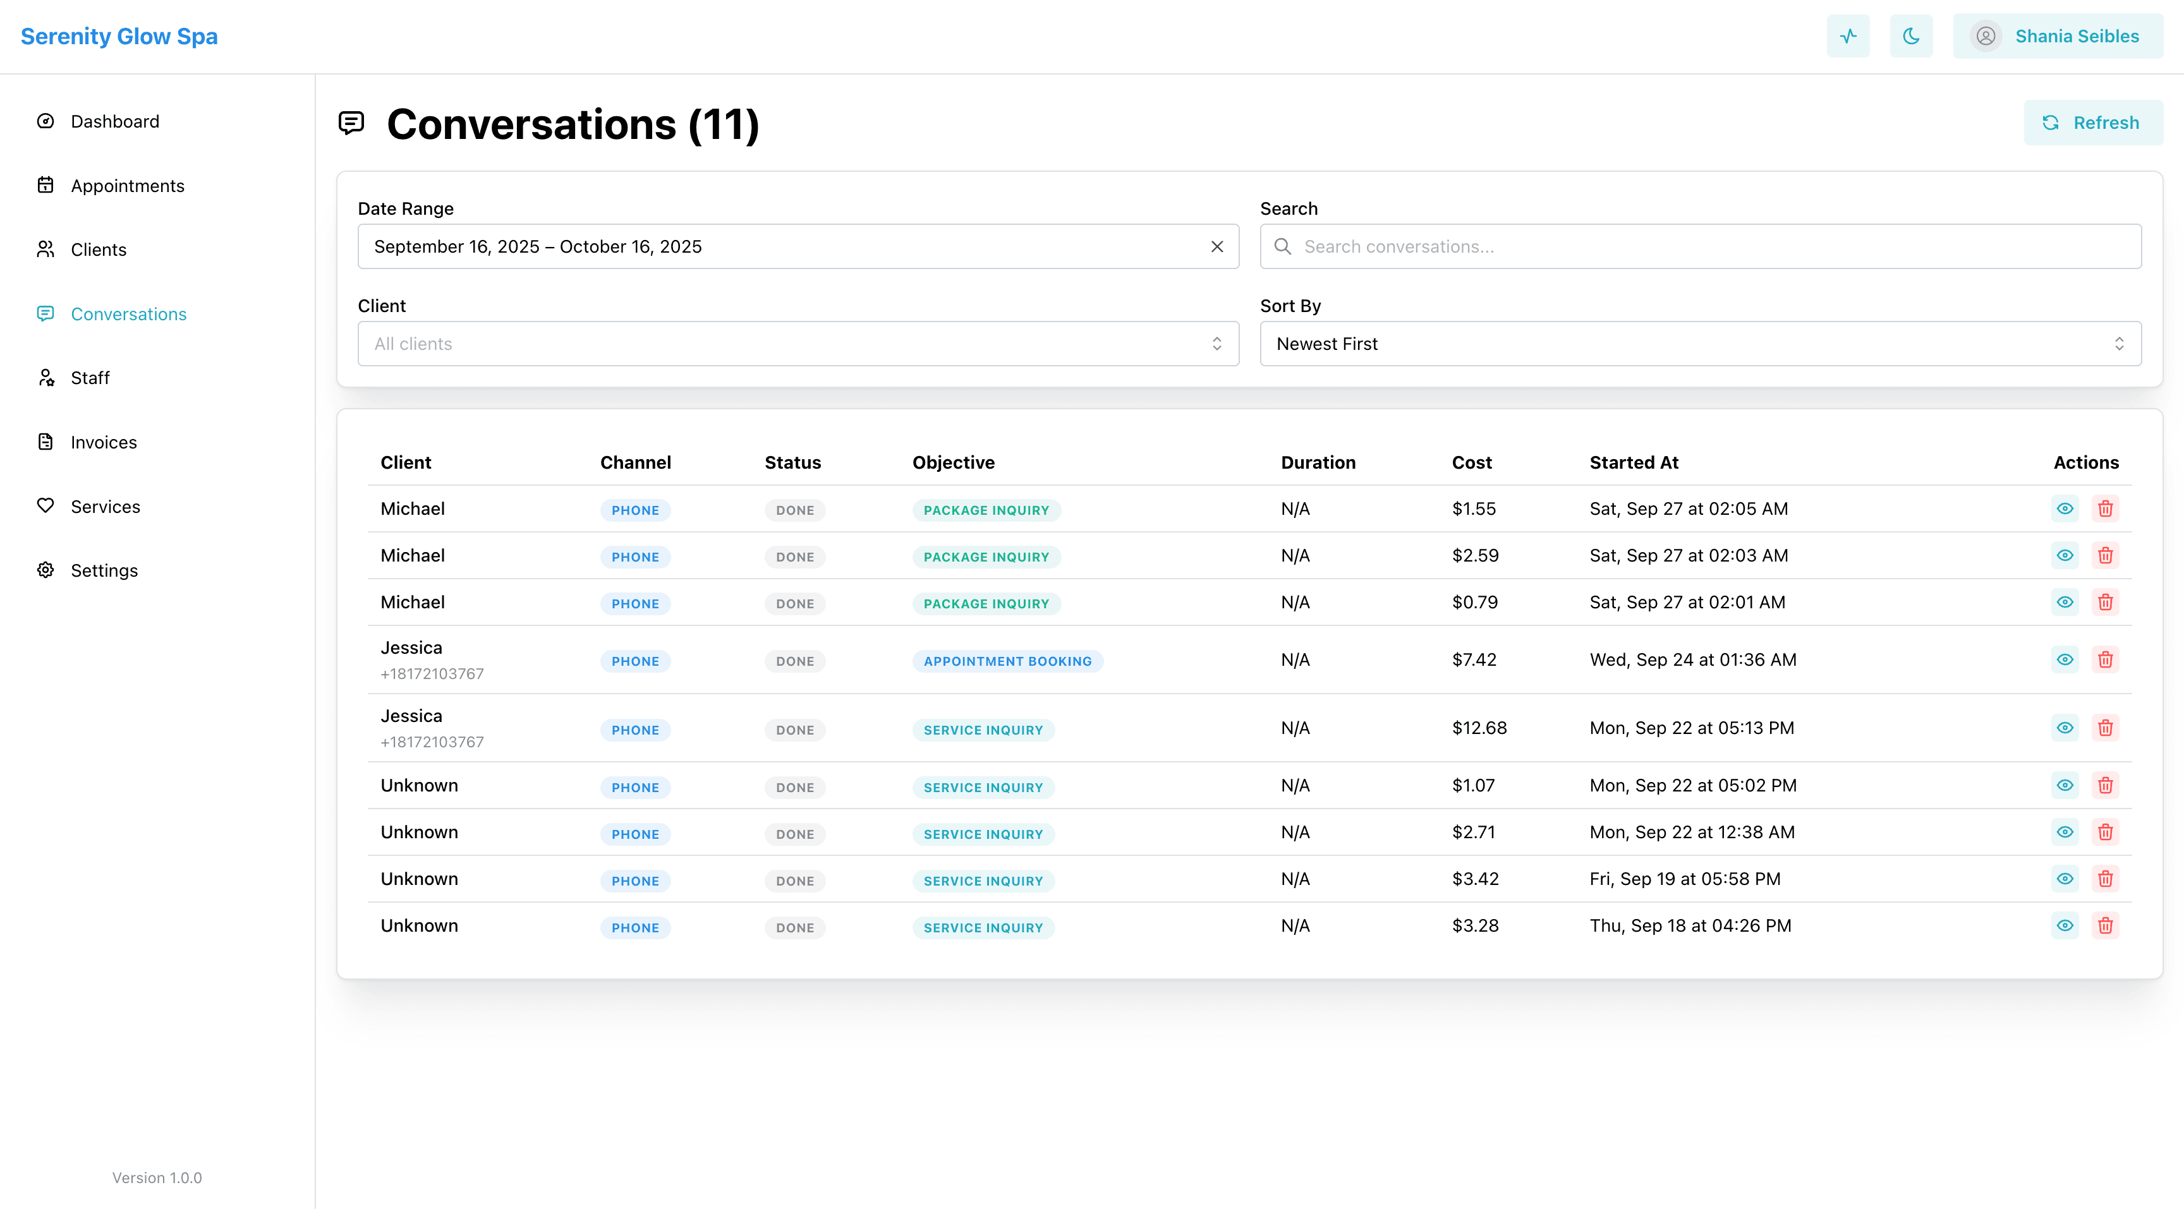Click the Refresh button
The width and height of the screenshot is (2184, 1209).
point(2092,123)
